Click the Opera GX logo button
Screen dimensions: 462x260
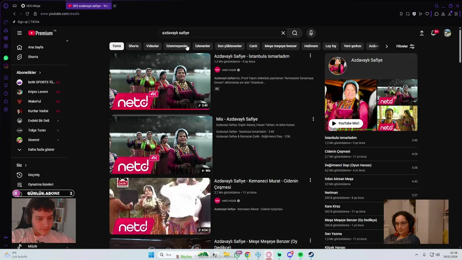click(6, 6)
